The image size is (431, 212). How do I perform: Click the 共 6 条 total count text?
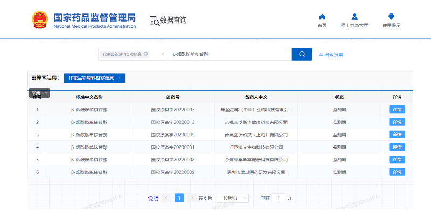[x=205, y=198]
